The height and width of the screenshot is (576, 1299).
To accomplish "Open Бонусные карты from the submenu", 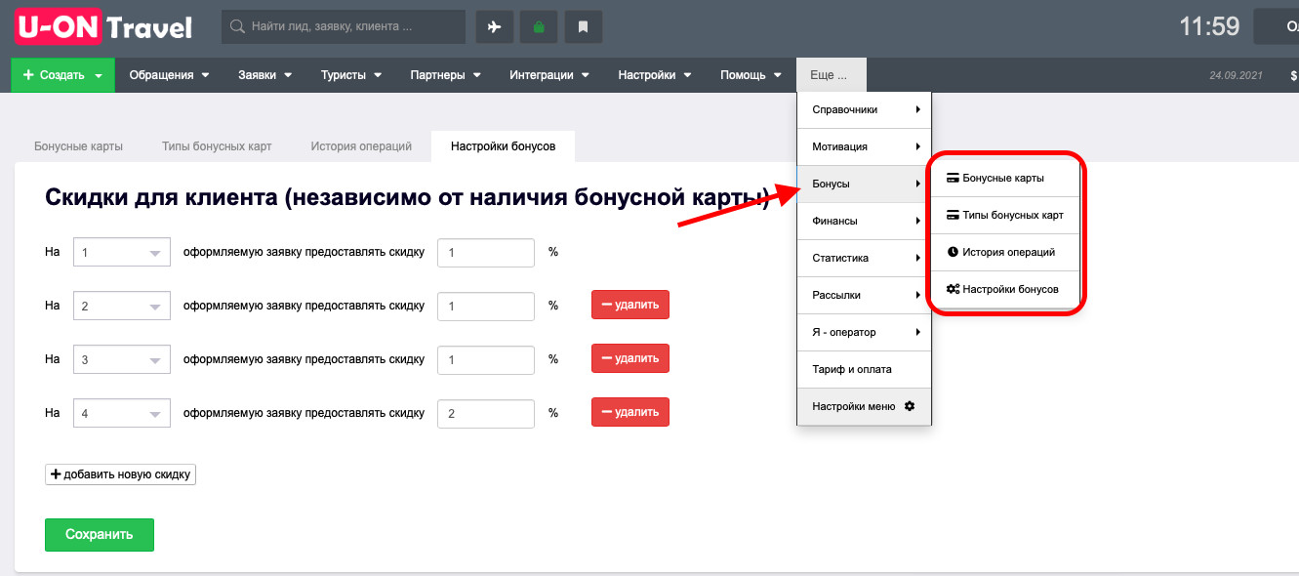I will coord(1003,179).
